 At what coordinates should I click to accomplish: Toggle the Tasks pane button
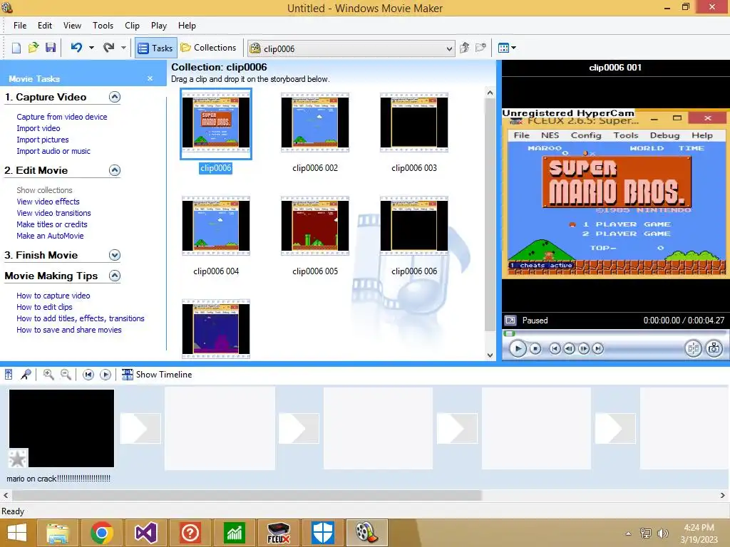[155, 48]
